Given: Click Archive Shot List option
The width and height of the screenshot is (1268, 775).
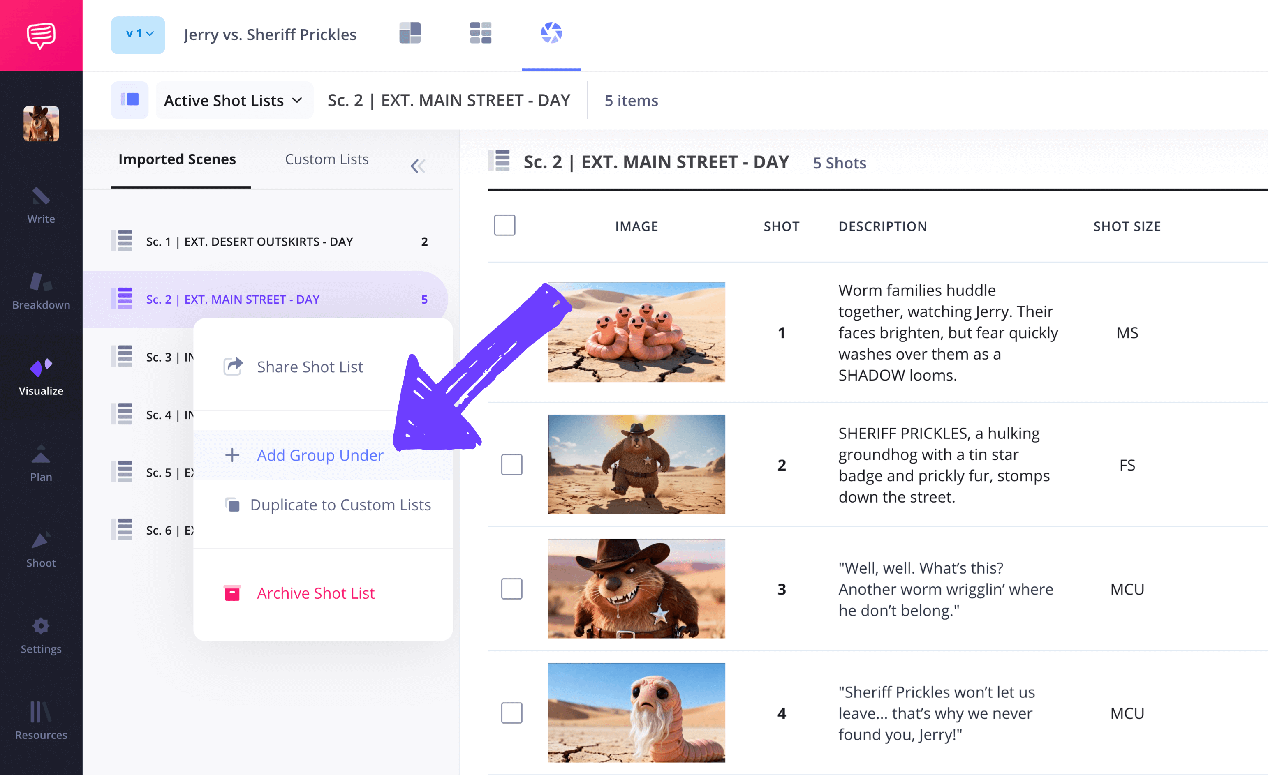Looking at the screenshot, I should 315,593.
